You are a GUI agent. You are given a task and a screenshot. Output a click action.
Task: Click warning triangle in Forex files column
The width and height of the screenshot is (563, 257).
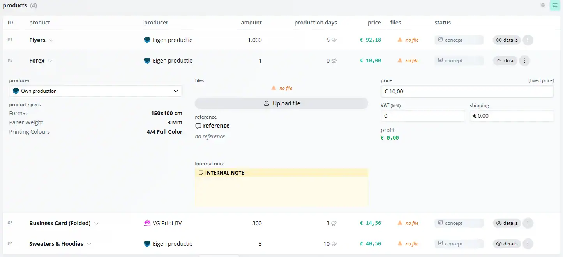[x=400, y=60]
